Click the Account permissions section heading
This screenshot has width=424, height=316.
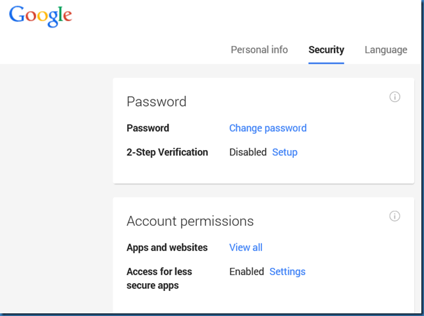point(190,221)
